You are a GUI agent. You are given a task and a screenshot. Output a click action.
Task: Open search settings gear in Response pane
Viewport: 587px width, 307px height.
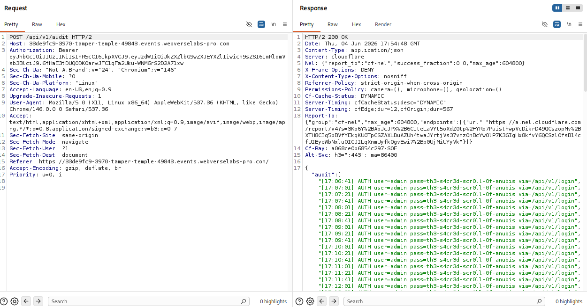tap(310, 301)
